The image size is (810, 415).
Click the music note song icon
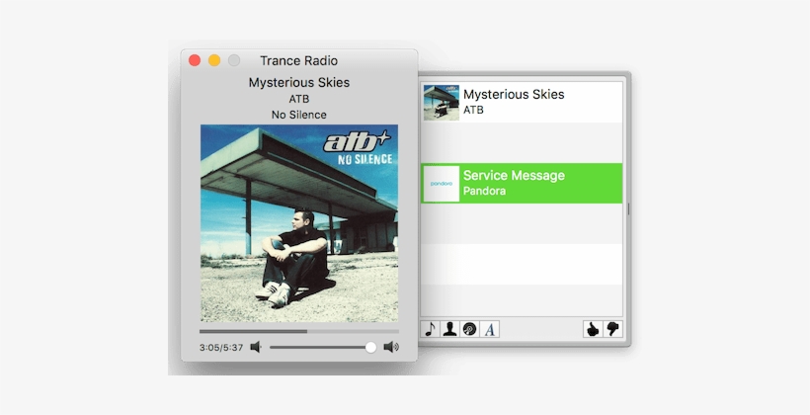tap(431, 329)
